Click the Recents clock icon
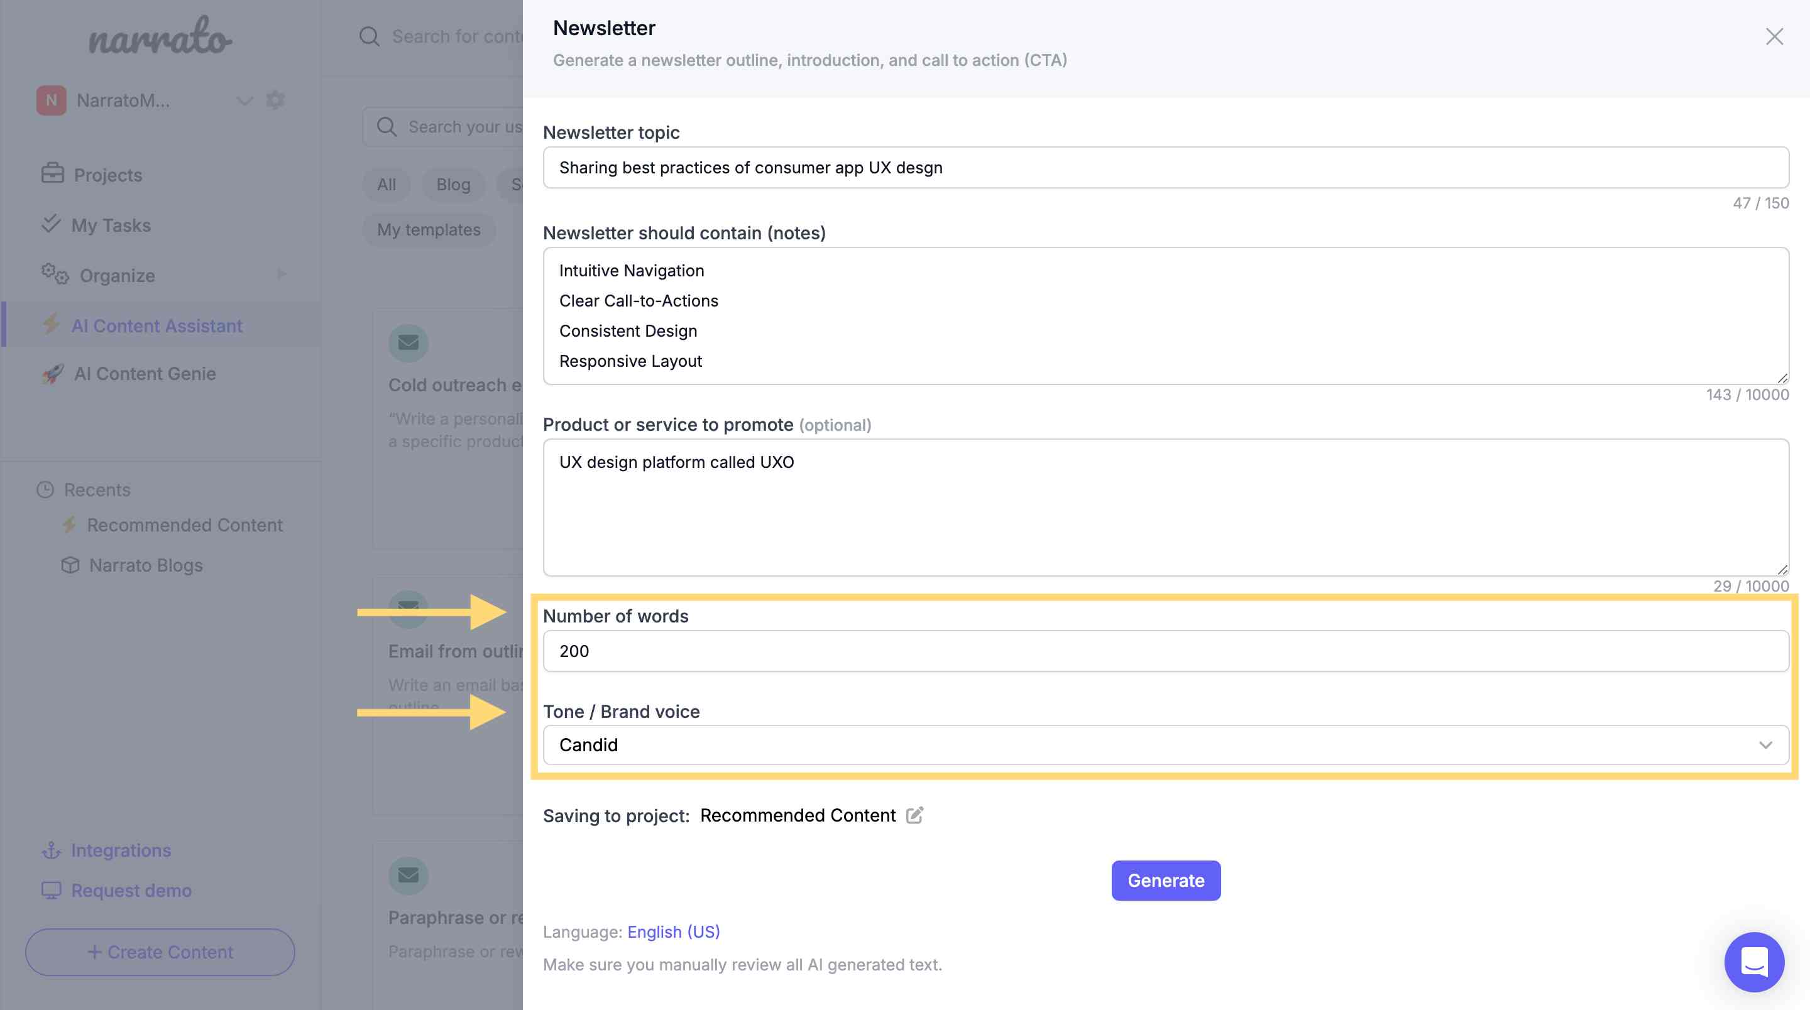This screenshot has width=1810, height=1010. pos(45,489)
